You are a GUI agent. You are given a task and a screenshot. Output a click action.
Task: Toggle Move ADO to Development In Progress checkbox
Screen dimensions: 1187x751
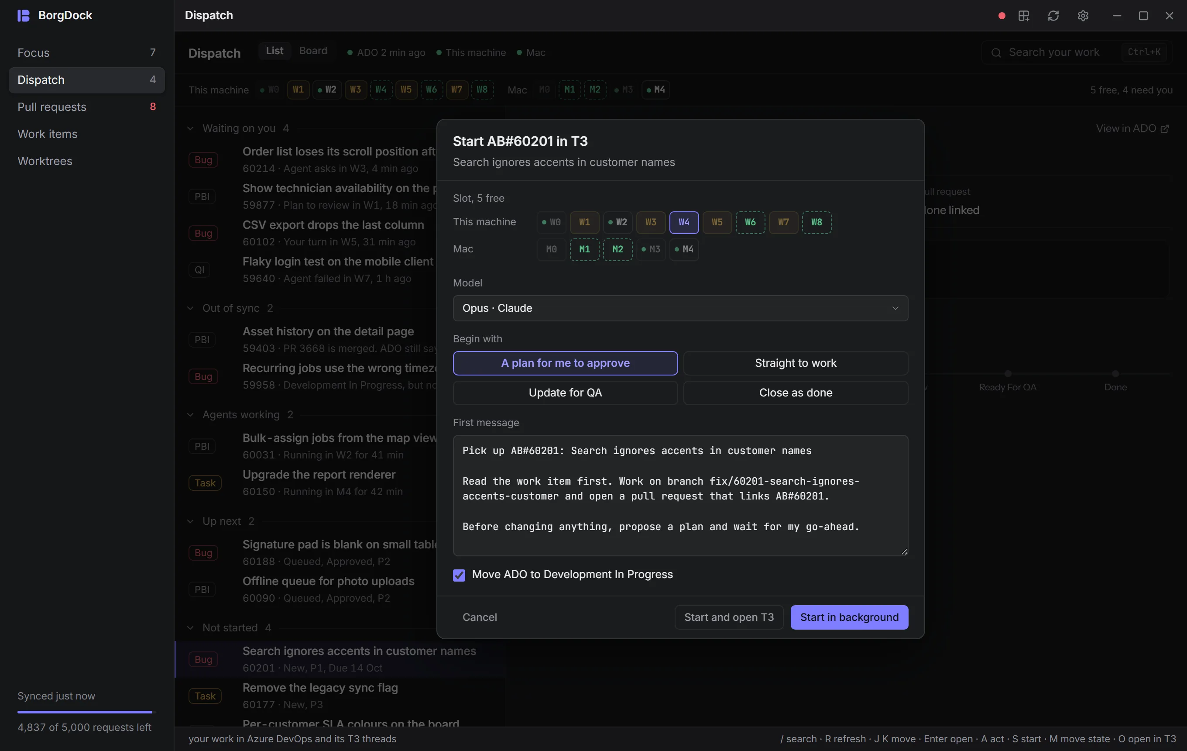(x=459, y=575)
